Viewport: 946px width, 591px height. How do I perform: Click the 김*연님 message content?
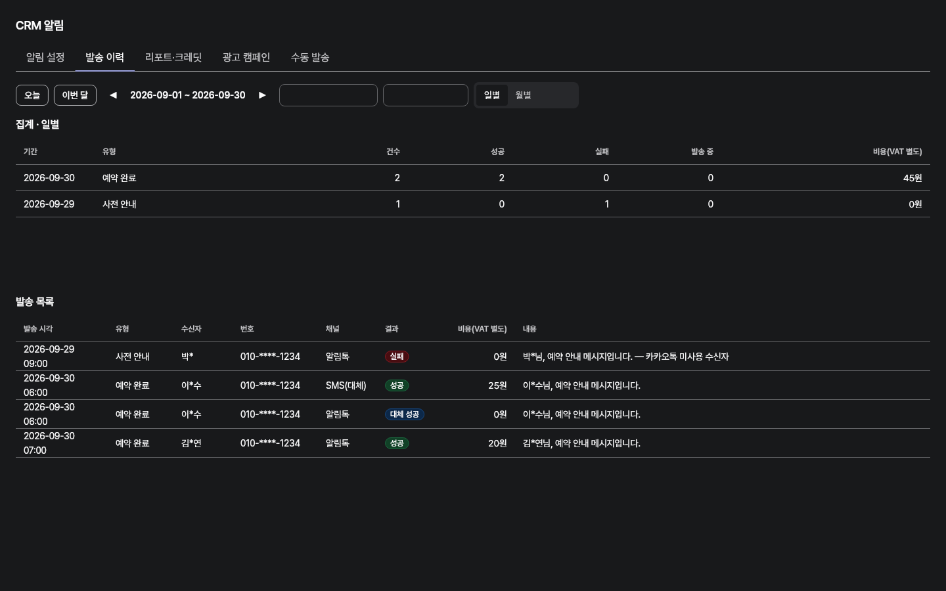click(581, 443)
